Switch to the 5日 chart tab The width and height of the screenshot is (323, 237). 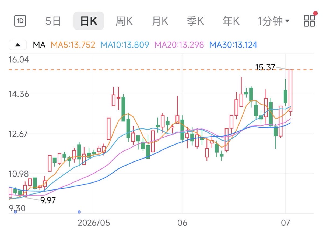tap(53, 21)
